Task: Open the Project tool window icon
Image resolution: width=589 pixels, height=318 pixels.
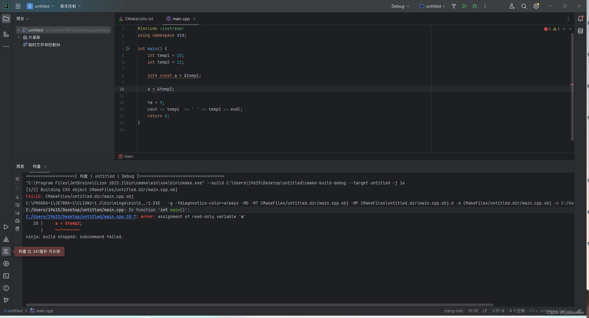Action: (6, 19)
